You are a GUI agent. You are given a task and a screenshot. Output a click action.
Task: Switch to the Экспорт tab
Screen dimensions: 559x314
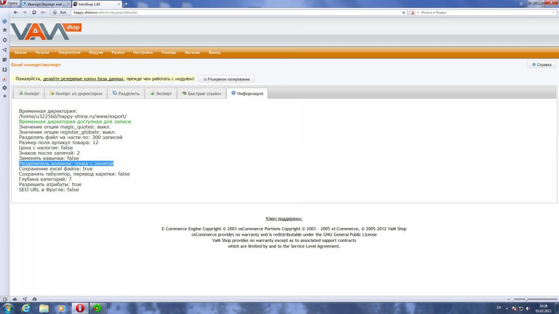pos(161,94)
